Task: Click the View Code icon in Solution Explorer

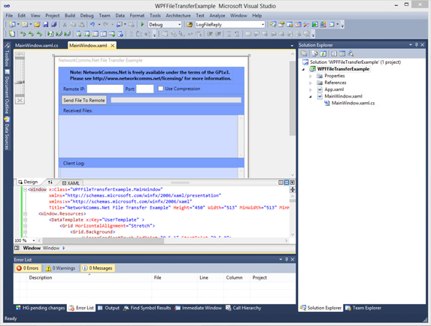Action: tap(334, 53)
